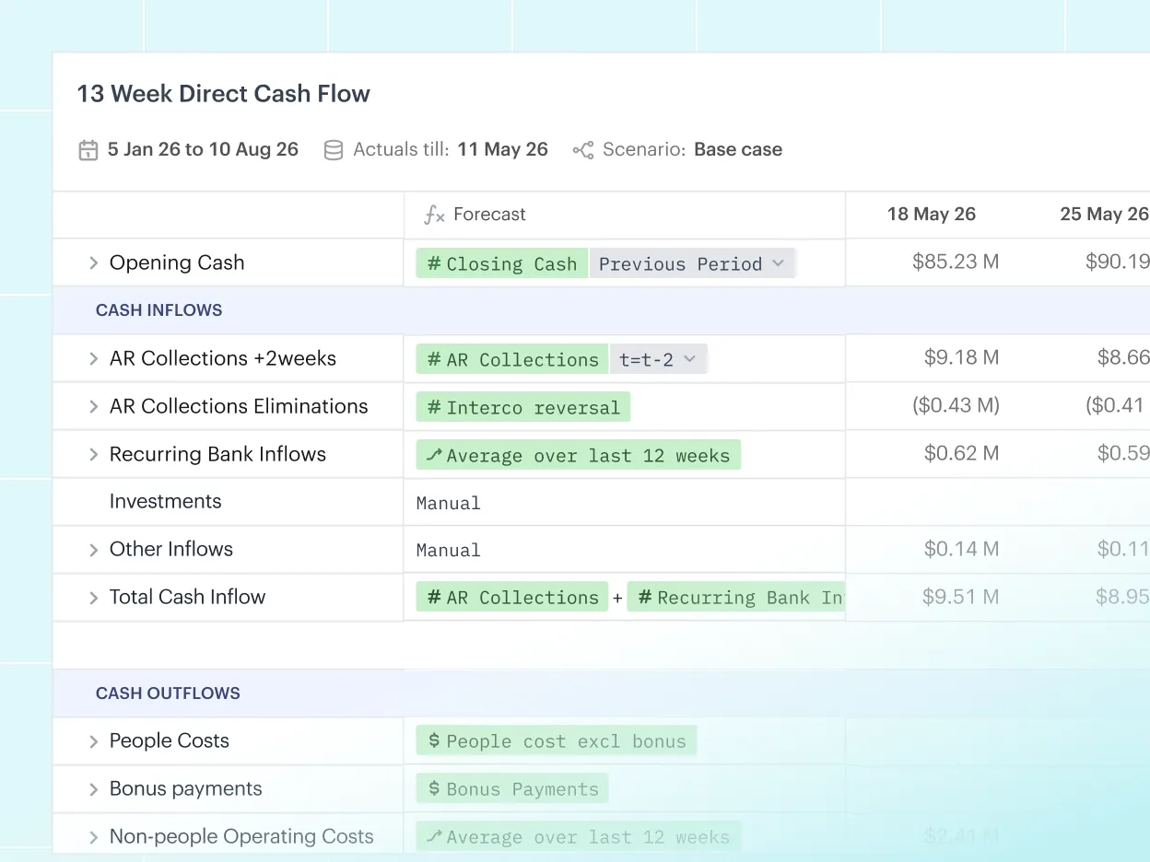Screen dimensions: 1150x862
Task: Click the AR Collections chip in Total Cash Inflow formula
Action: pos(512,597)
